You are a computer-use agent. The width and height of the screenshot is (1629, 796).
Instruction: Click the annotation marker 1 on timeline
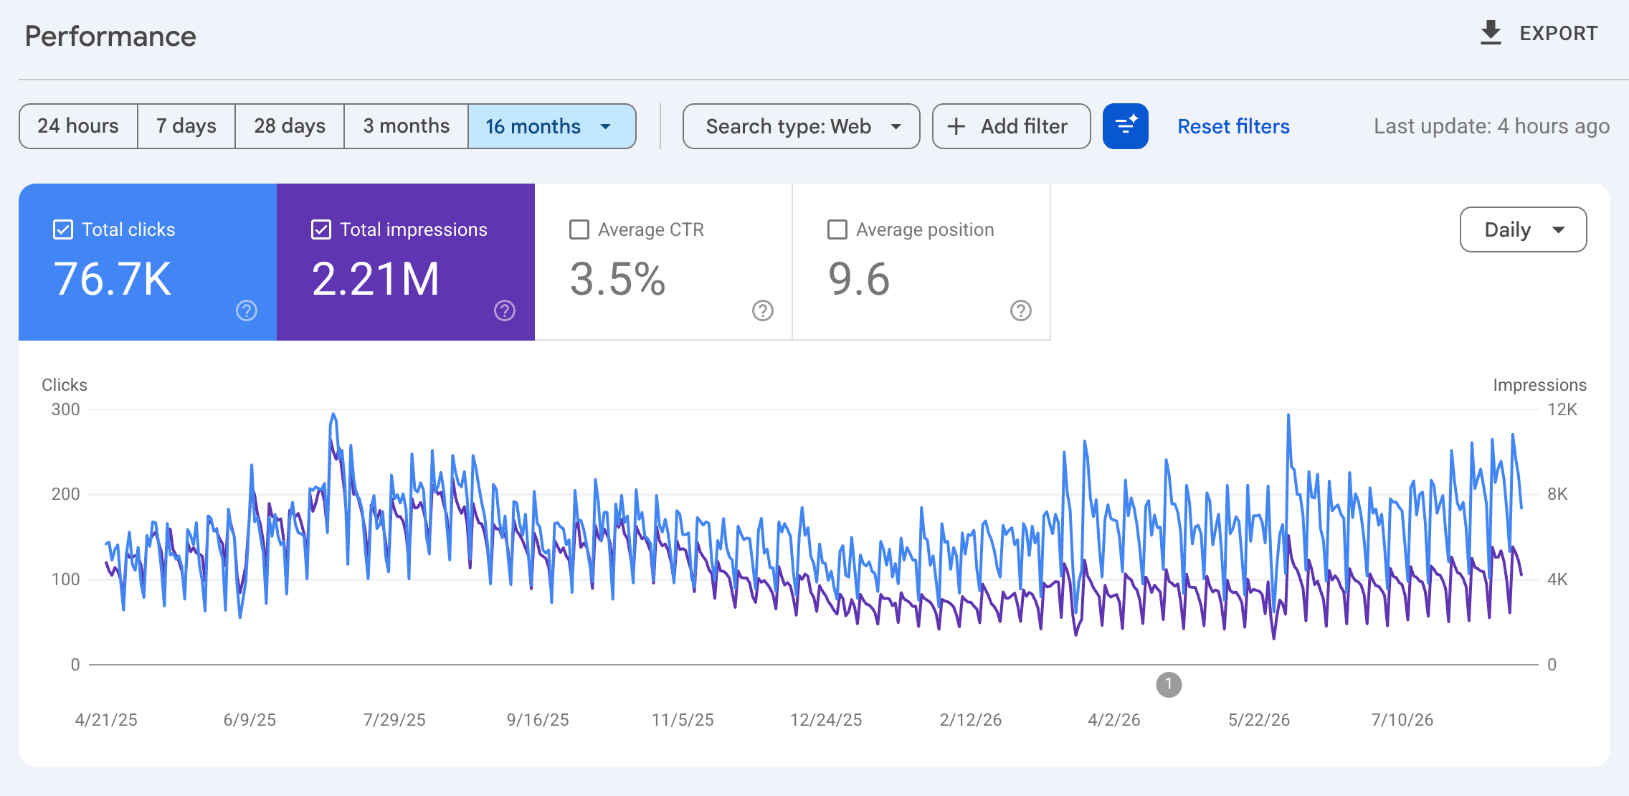click(x=1169, y=685)
